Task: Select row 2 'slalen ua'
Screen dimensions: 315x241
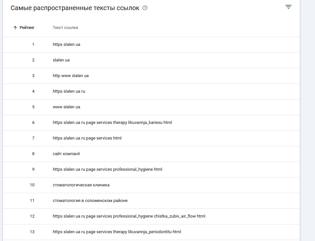Action: click(x=61, y=60)
